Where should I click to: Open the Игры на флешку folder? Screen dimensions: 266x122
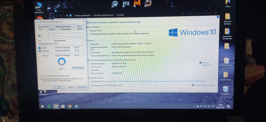click(227, 19)
